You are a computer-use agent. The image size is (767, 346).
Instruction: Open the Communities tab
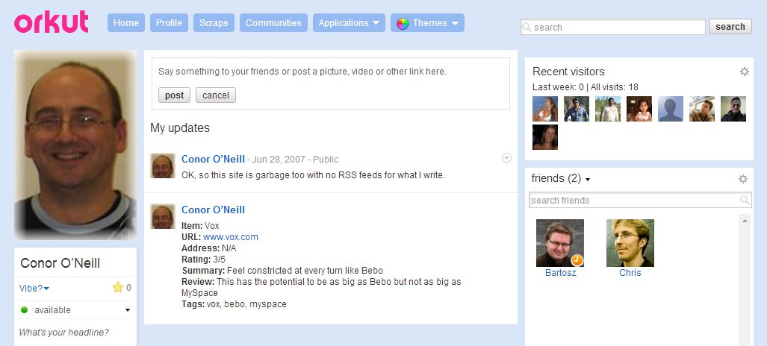[273, 23]
